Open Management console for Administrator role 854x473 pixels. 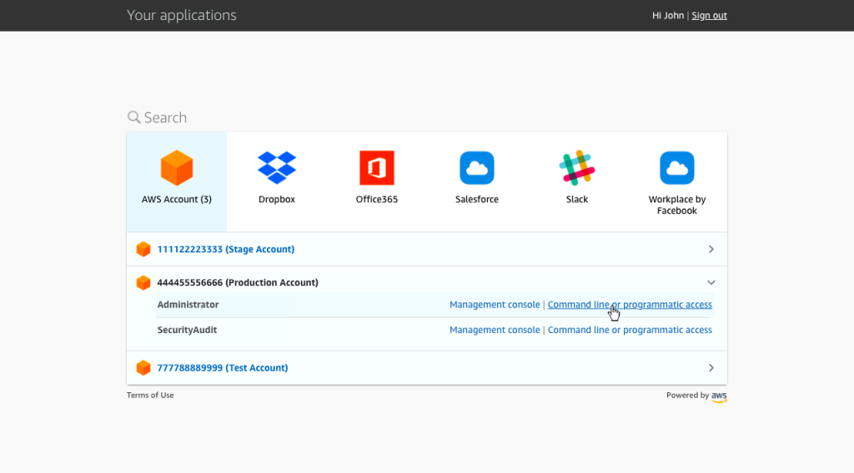(x=495, y=305)
